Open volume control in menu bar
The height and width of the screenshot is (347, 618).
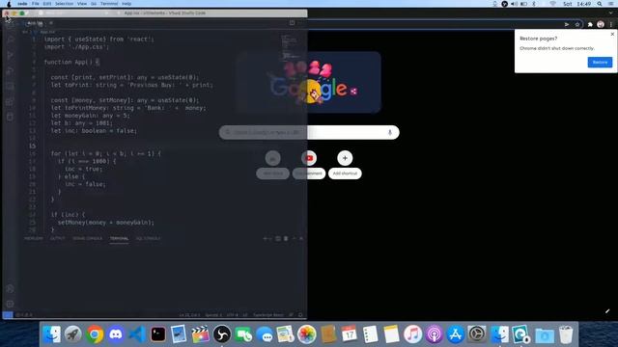click(x=515, y=4)
